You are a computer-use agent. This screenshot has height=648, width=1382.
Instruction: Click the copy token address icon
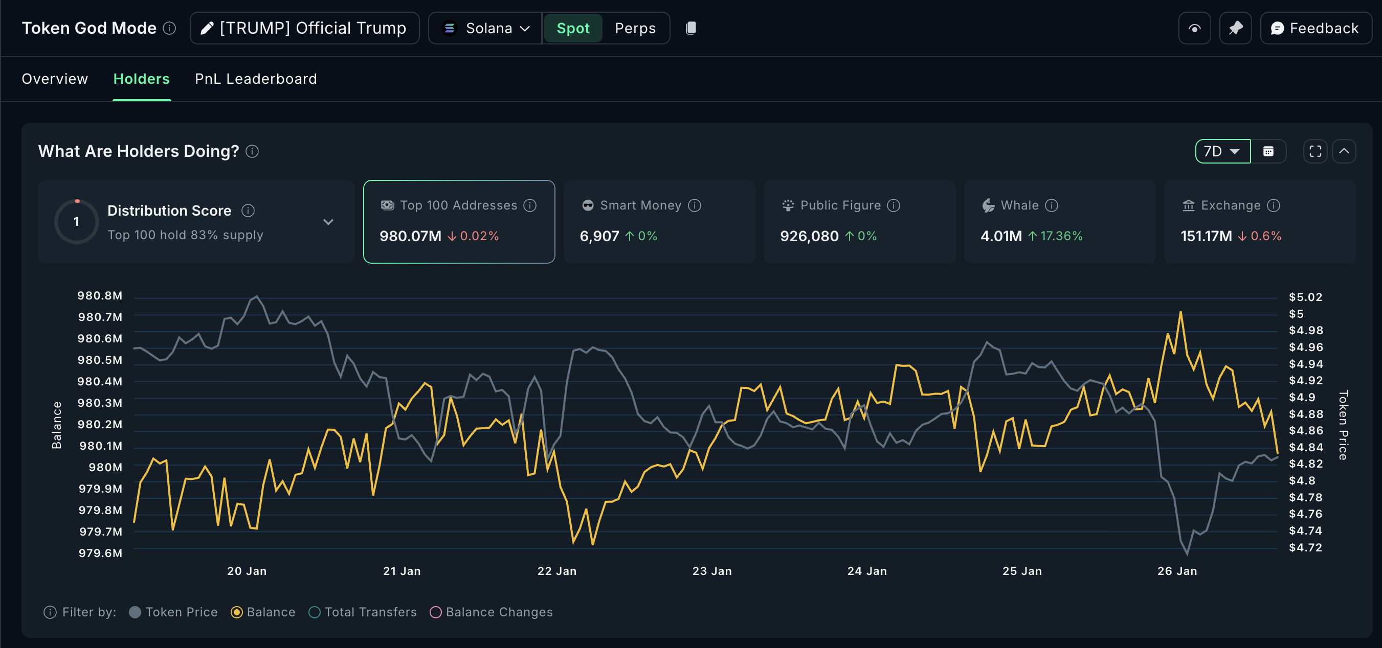coord(691,28)
